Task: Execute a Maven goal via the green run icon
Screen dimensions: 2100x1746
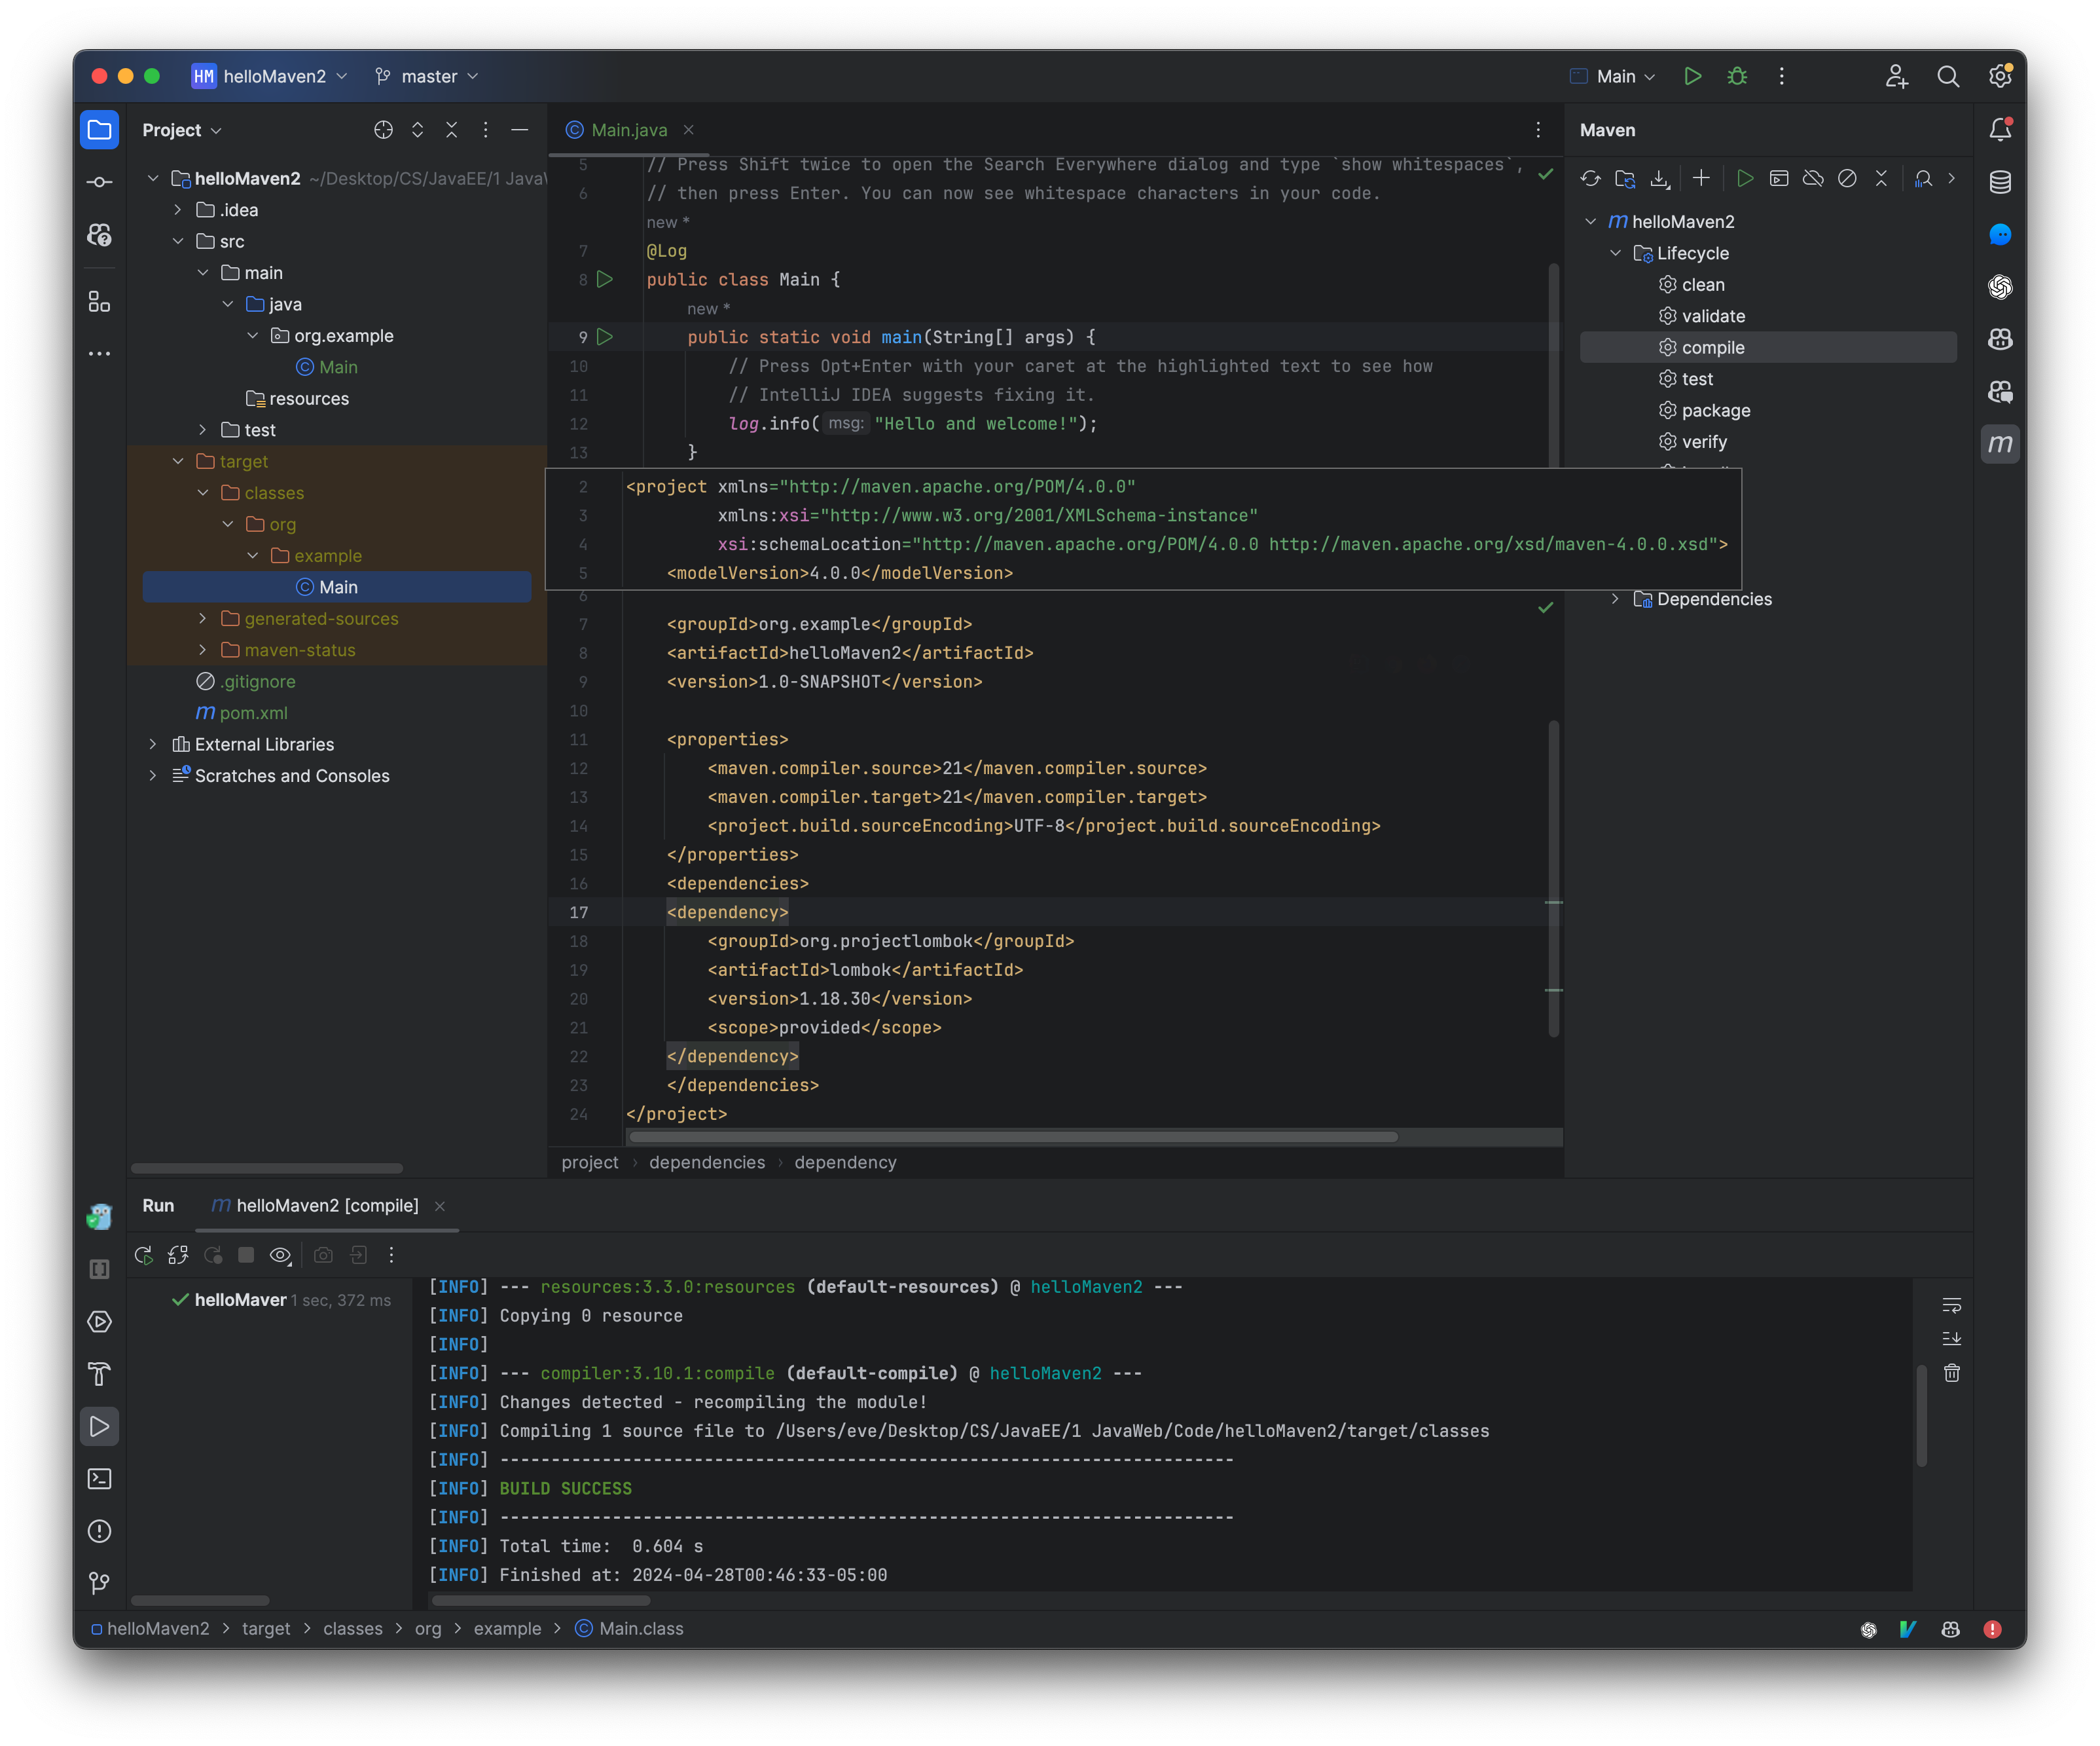Action: coord(1746,178)
